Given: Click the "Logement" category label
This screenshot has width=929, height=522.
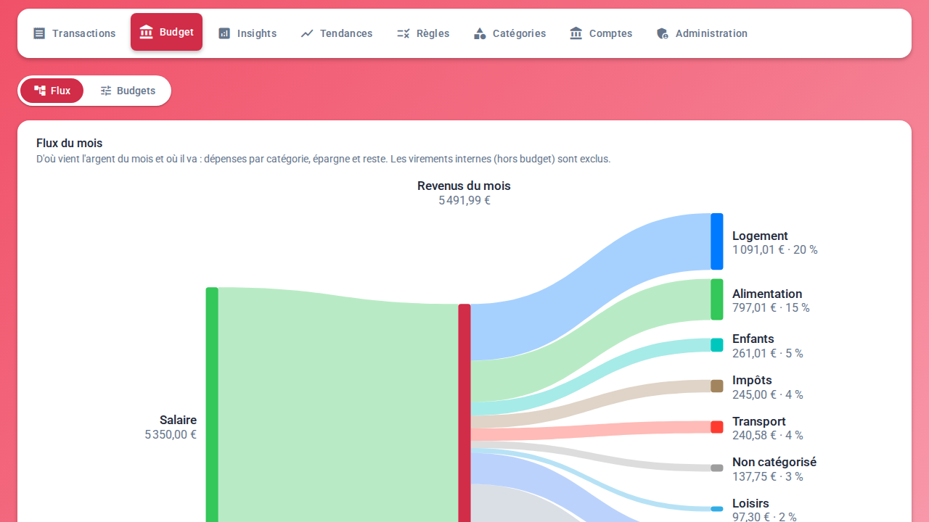Looking at the screenshot, I should [x=760, y=236].
